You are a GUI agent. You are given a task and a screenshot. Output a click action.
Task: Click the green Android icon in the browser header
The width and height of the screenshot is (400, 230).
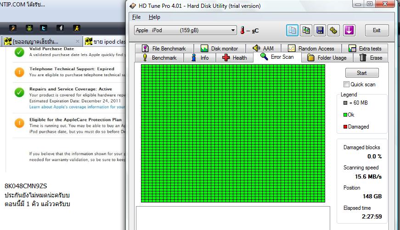(29, 28)
